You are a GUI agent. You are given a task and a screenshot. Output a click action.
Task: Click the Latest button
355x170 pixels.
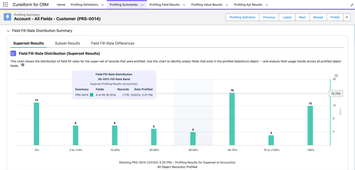(287, 17)
